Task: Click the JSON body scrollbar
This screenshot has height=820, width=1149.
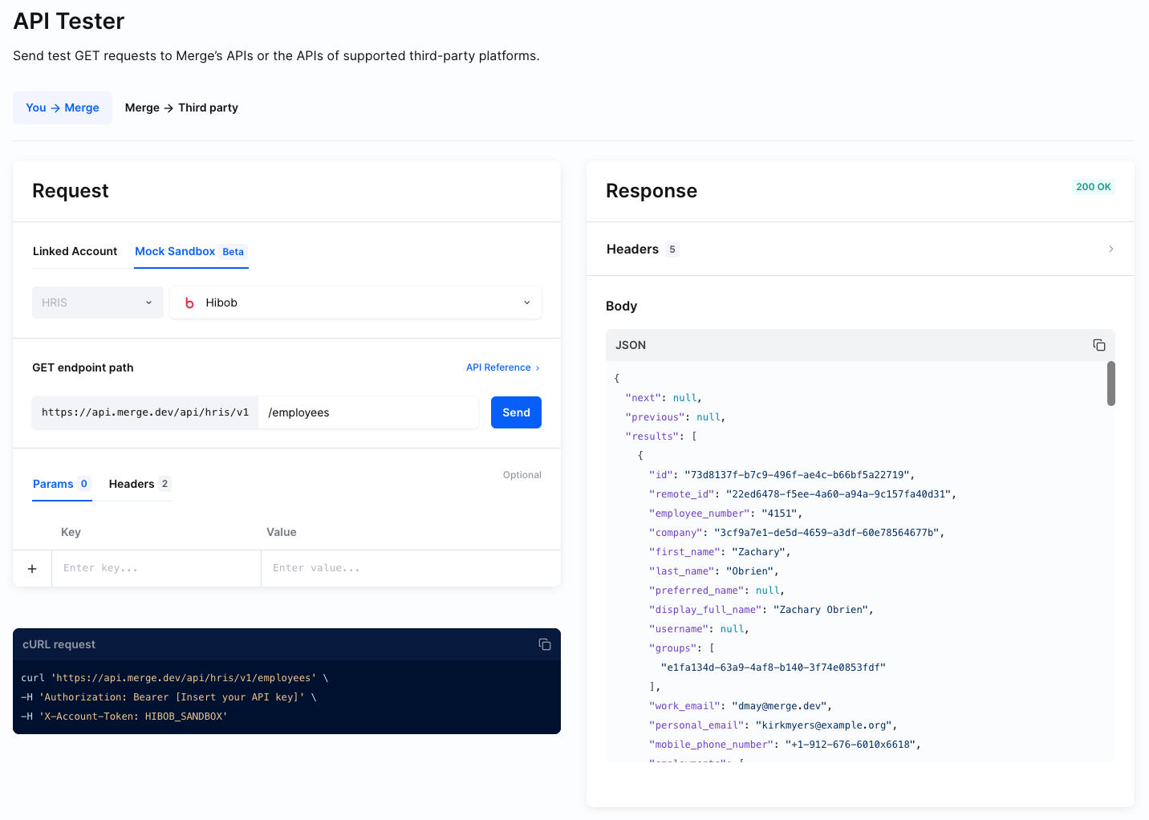Action: 1111,384
